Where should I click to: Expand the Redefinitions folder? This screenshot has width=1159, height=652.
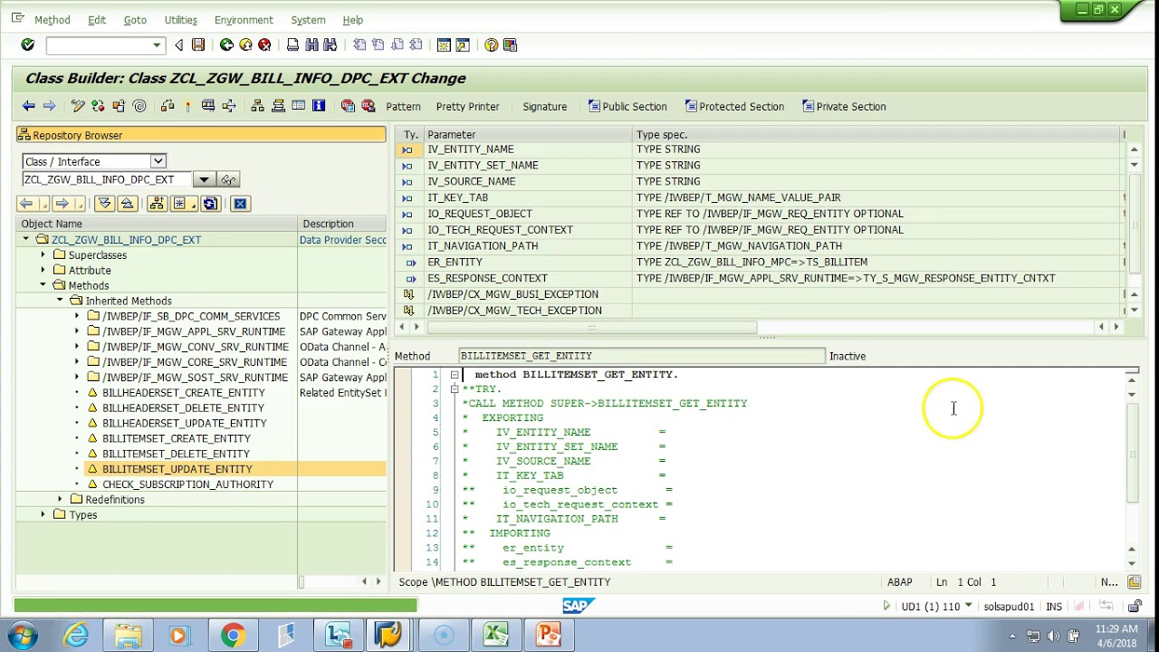[60, 499]
